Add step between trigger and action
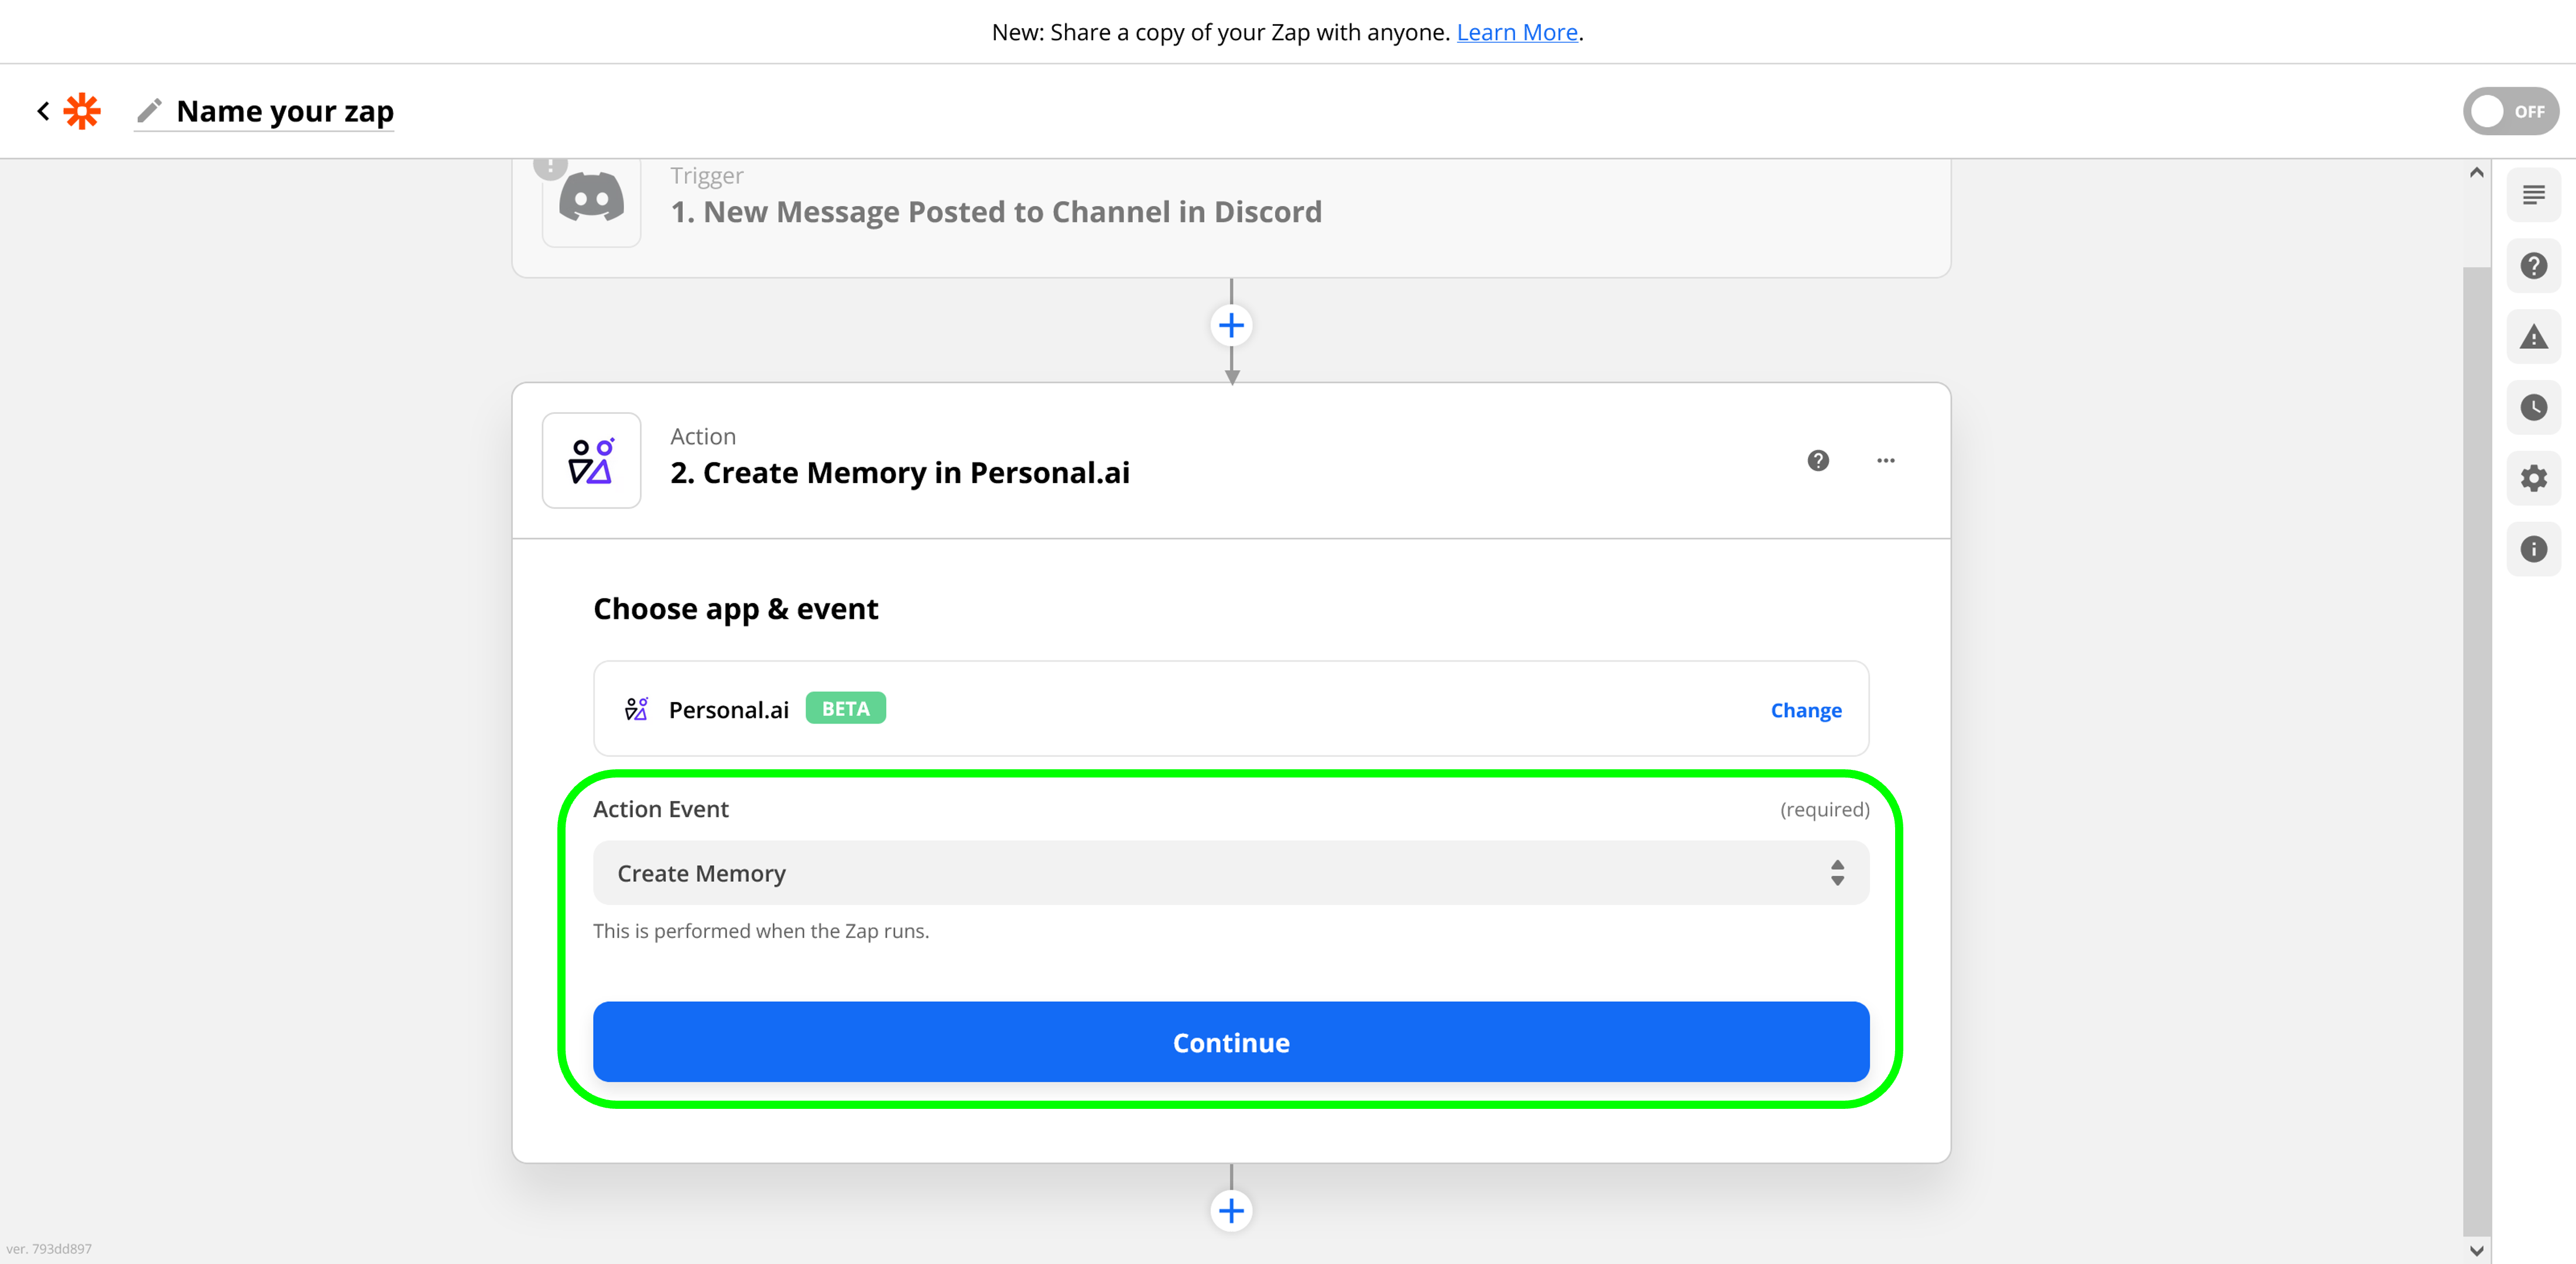 pyautogui.click(x=1231, y=326)
